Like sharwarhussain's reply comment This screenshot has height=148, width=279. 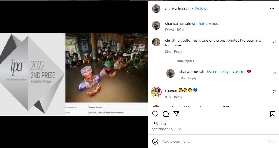point(274,73)
